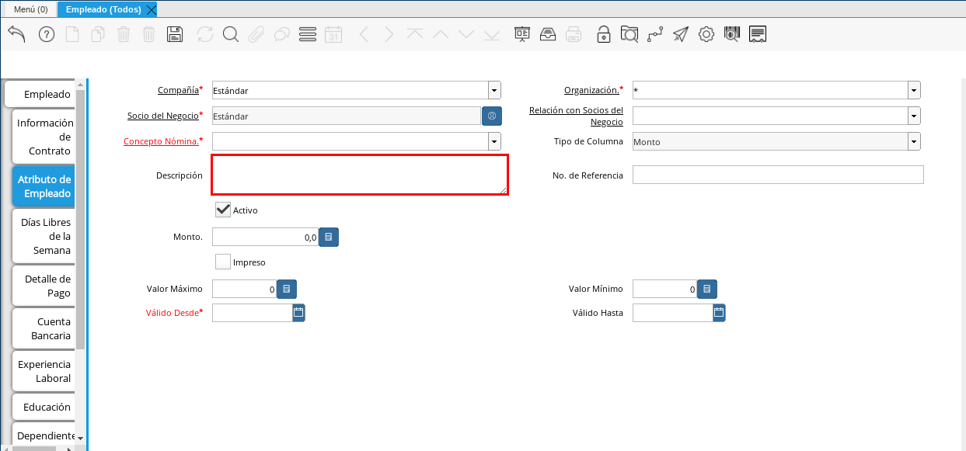Select the Información de Contrato side tab
This screenshot has height=451, width=966.
(x=44, y=137)
